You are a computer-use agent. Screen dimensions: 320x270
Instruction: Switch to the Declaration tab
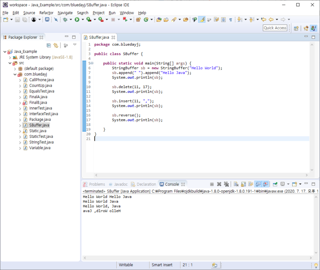(144, 185)
